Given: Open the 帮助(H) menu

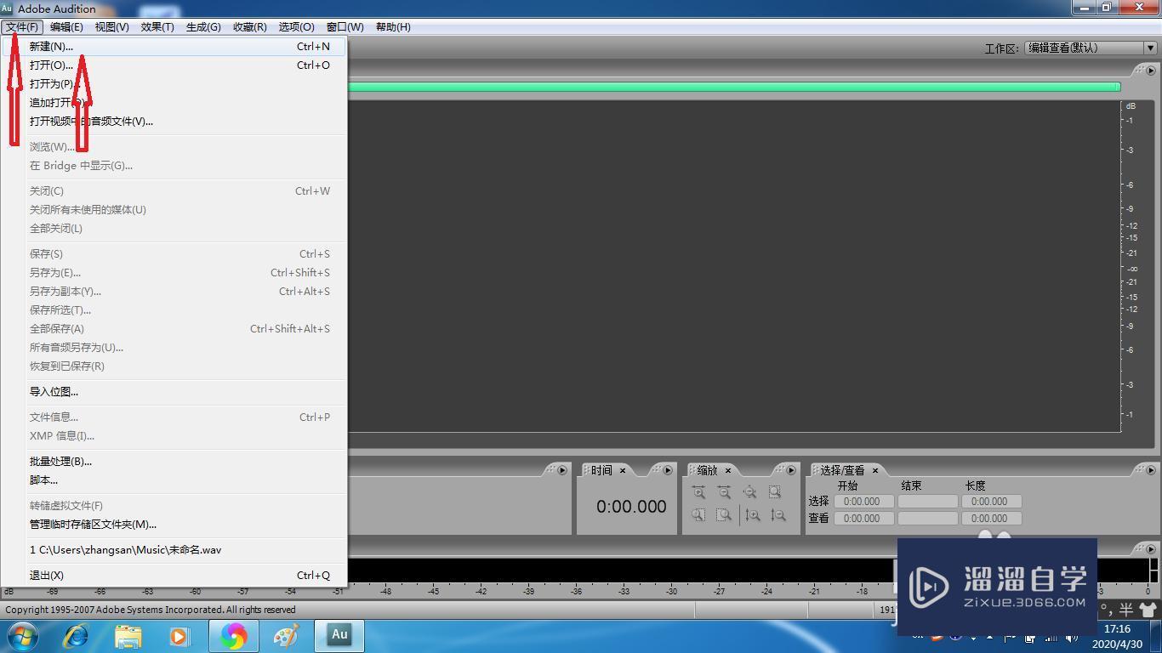Looking at the screenshot, I should [393, 26].
